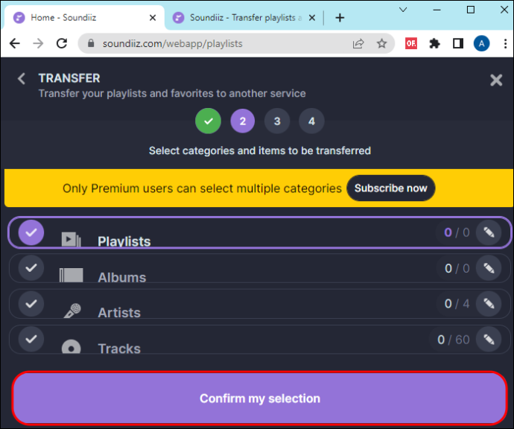Reload the page
The width and height of the screenshot is (514, 429).
pyautogui.click(x=62, y=43)
